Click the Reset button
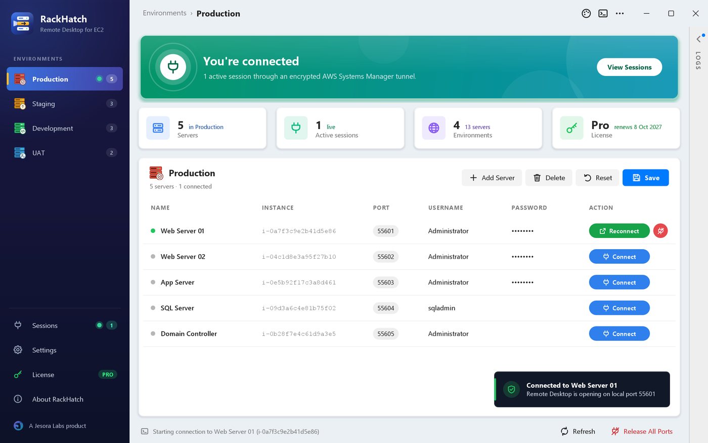 click(x=597, y=178)
